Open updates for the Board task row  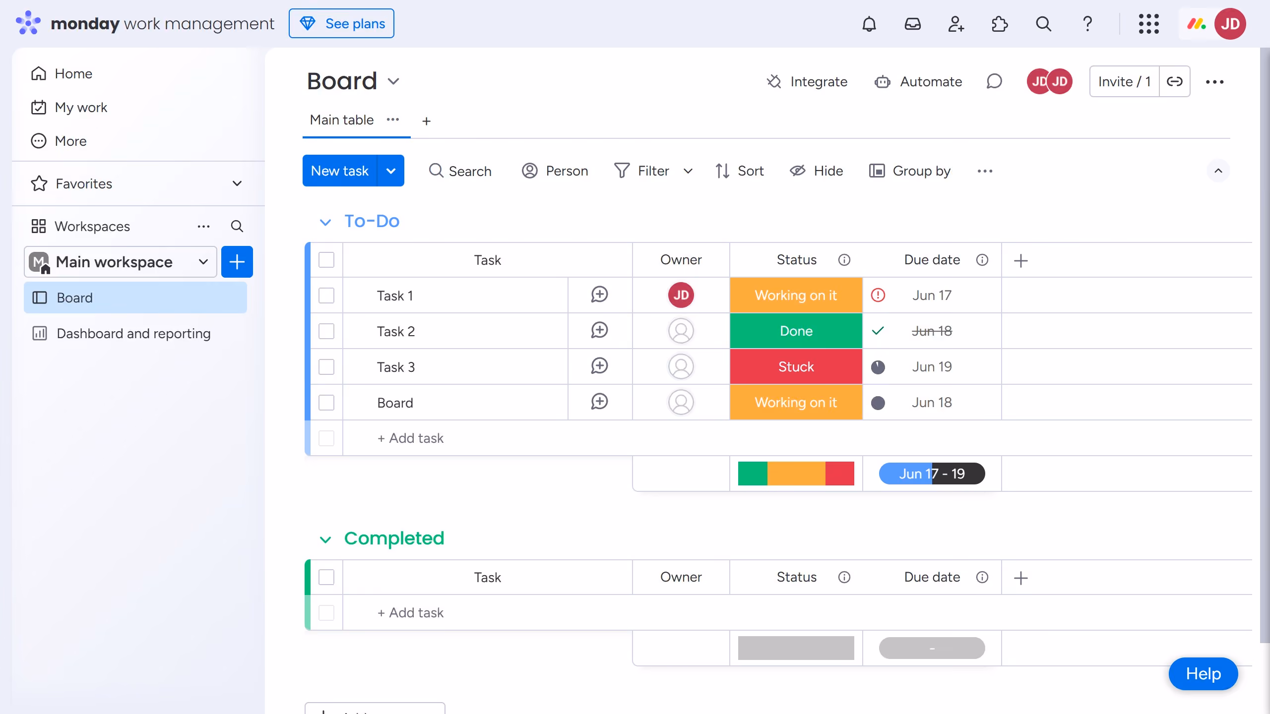599,402
